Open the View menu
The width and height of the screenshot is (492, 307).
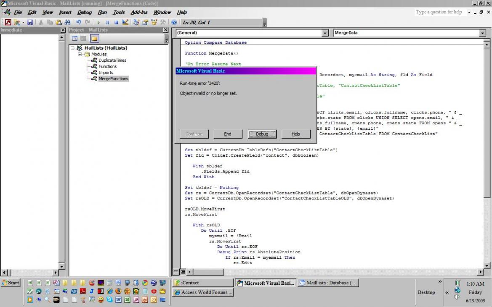click(x=48, y=12)
